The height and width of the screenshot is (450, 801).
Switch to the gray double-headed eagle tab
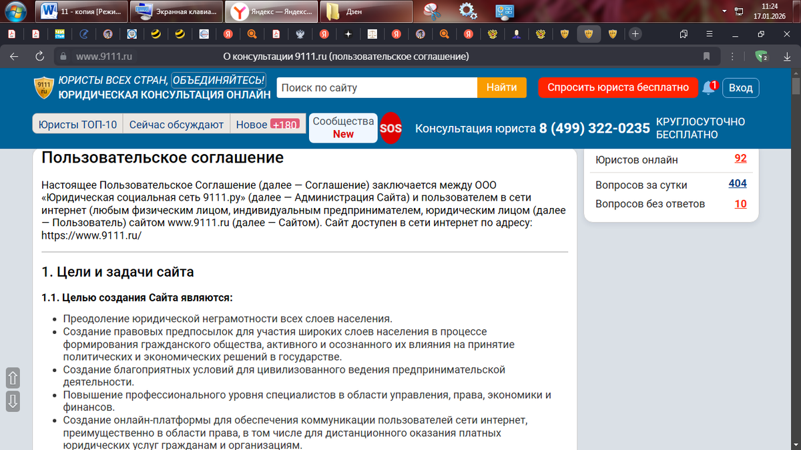(x=300, y=33)
